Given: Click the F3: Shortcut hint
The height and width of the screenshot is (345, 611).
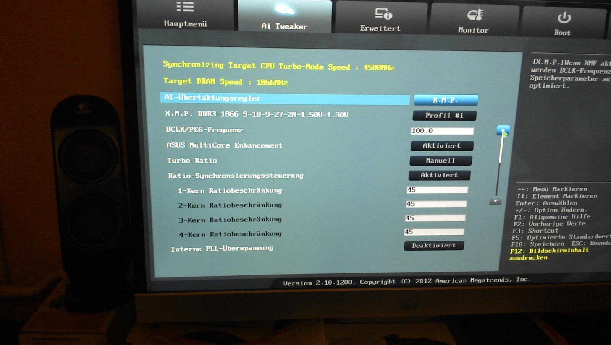Looking at the screenshot, I should pyautogui.click(x=535, y=231).
